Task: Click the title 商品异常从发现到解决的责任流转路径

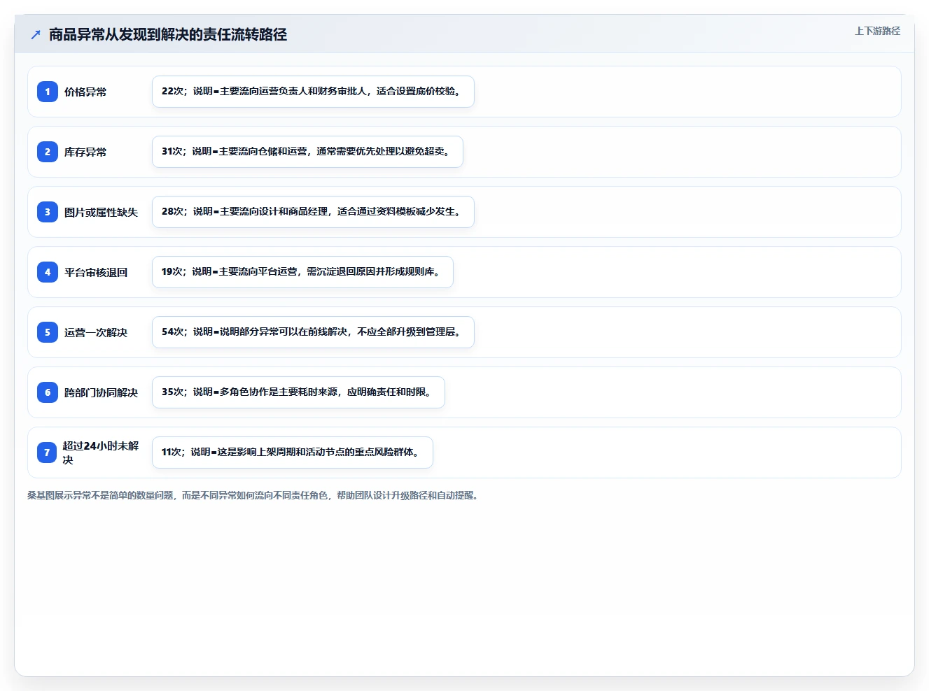Action: (168, 34)
